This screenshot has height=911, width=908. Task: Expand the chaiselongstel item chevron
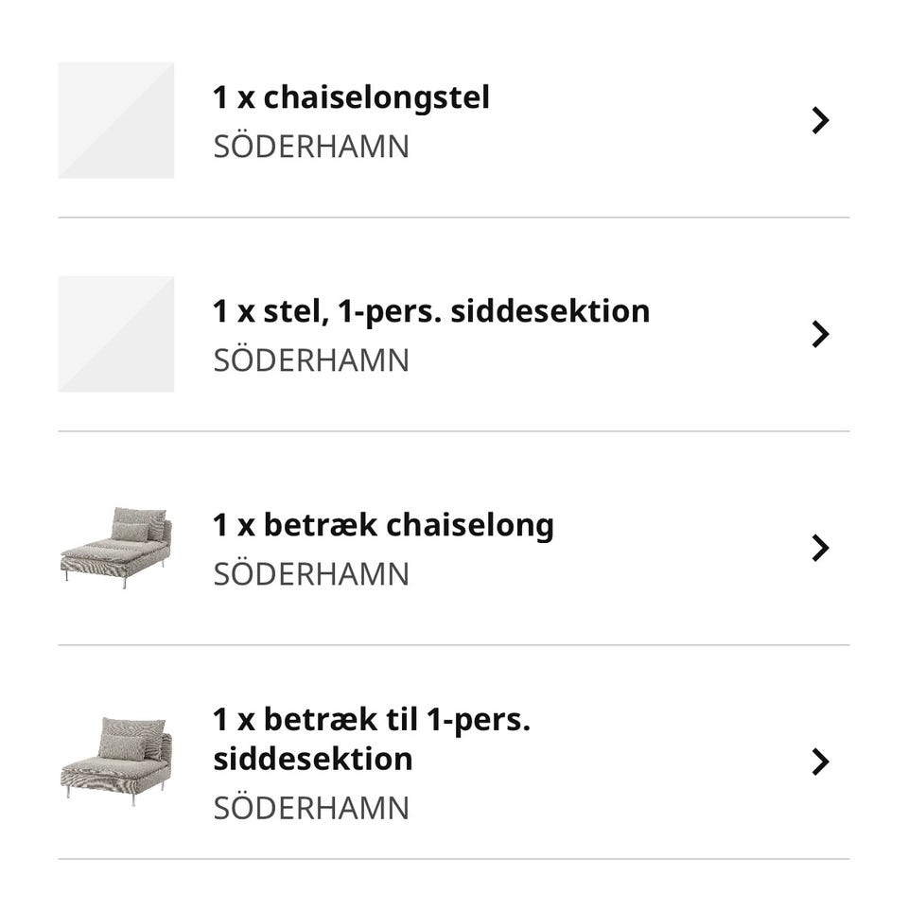click(x=820, y=120)
